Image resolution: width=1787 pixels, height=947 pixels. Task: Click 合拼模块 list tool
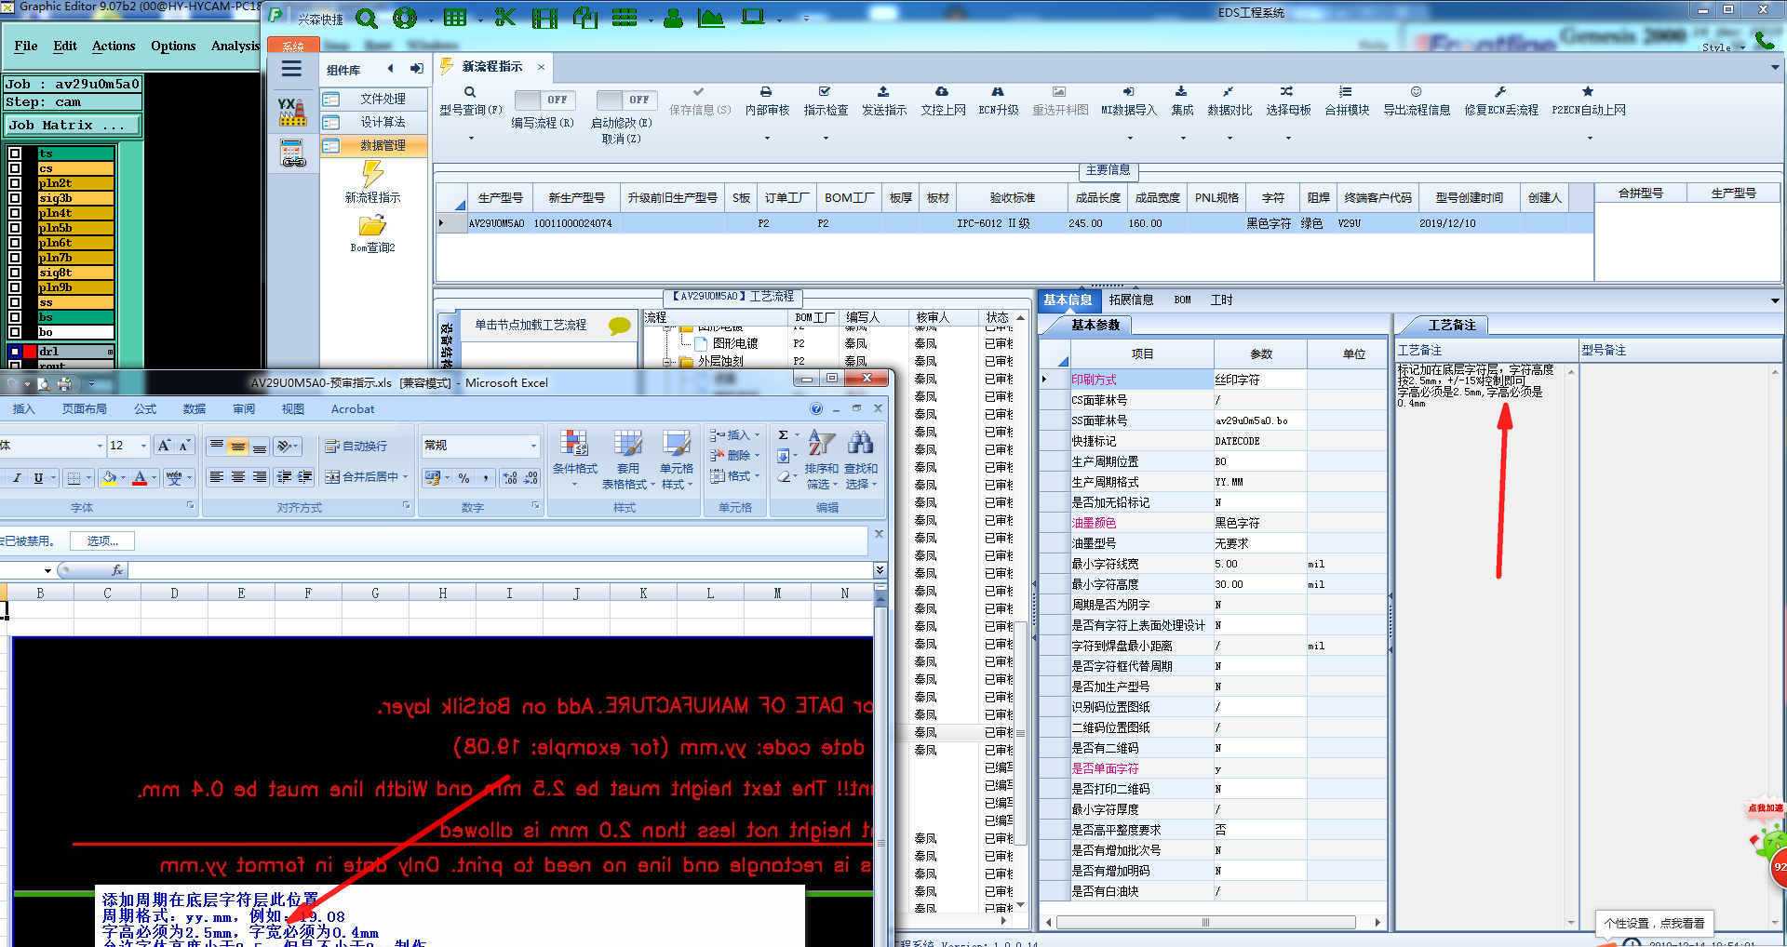pyautogui.click(x=1347, y=101)
